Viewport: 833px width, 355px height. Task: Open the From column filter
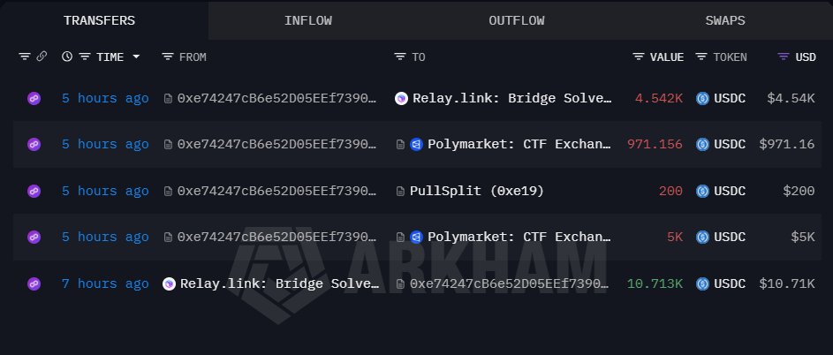coord(168,57)
